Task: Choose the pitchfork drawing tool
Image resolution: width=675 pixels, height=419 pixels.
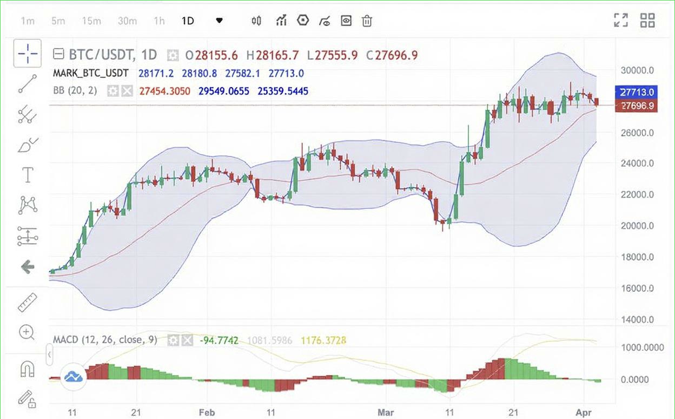Action: point(27,114)
